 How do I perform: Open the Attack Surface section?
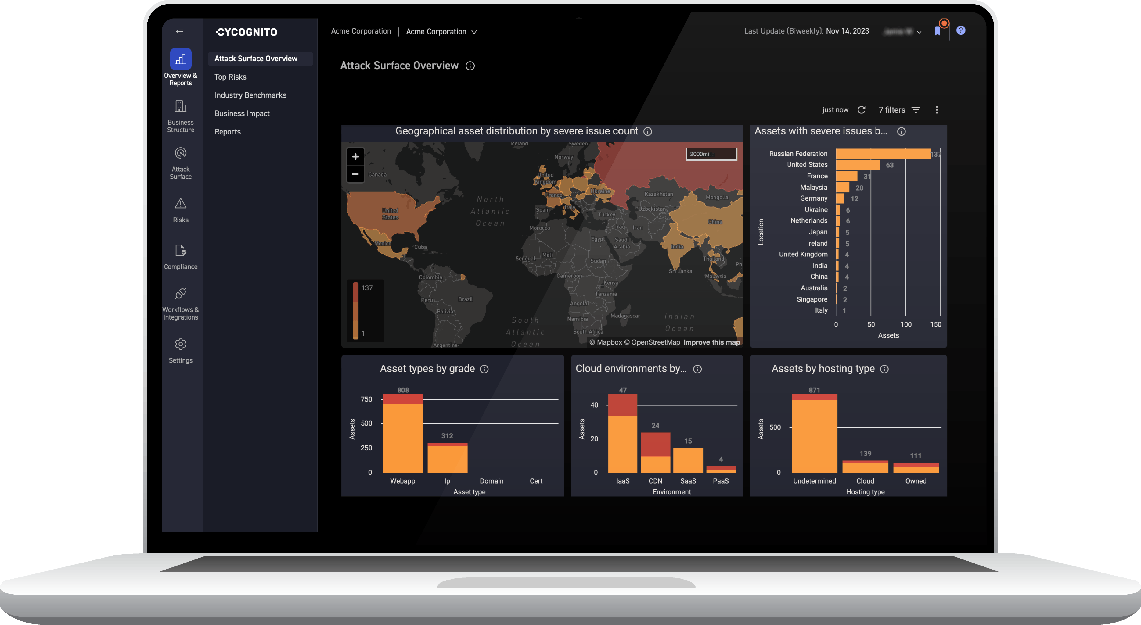coord(180,163)
